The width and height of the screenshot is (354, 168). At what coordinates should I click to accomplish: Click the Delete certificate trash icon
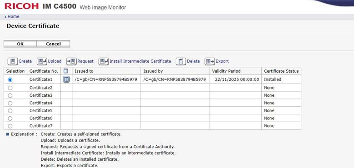(181, 61)
